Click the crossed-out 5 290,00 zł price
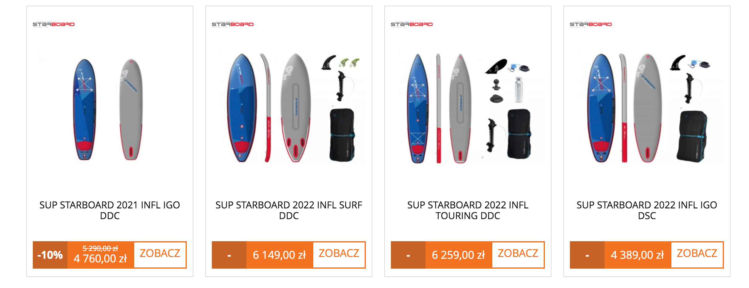This screenshot has height=288, width=749. (x=100, y=248)
